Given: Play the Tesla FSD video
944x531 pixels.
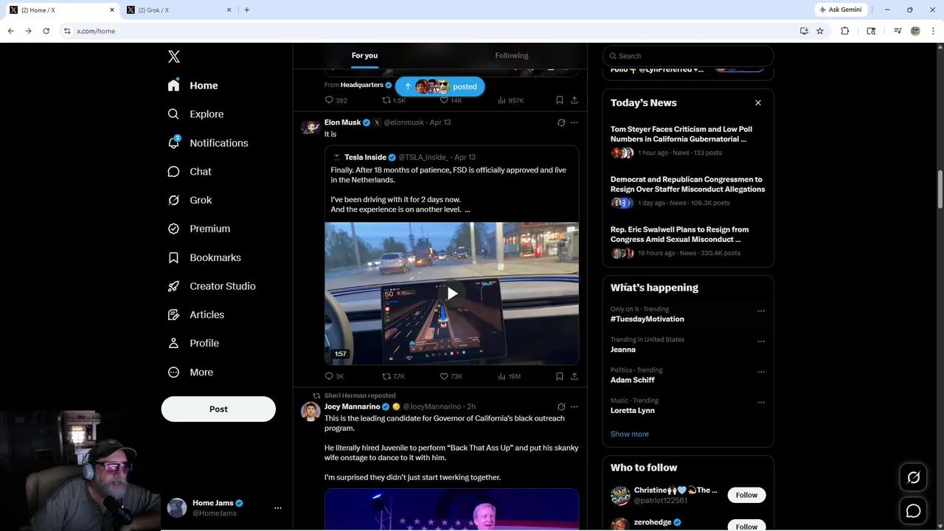Looking at the screenshot, I should tap(452, 294).
